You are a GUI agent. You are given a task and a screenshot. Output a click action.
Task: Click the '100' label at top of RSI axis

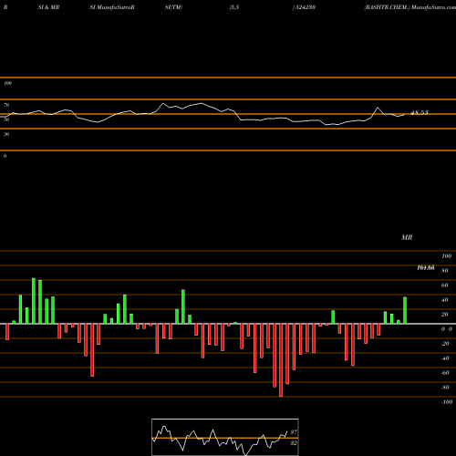pyautogui.click(x=7, y=83)
